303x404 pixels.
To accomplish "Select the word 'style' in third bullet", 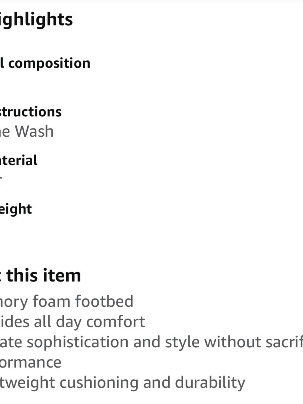I will click(x=182, y=342).
